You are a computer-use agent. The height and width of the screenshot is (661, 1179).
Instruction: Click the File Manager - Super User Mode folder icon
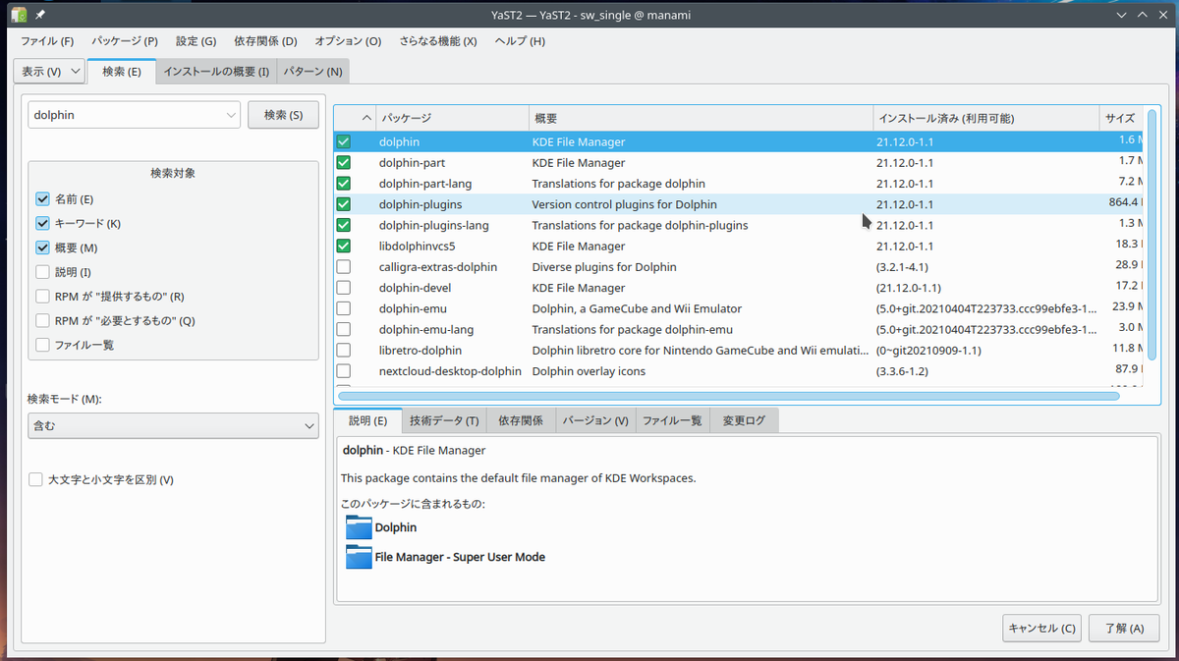tap(359, 557)
